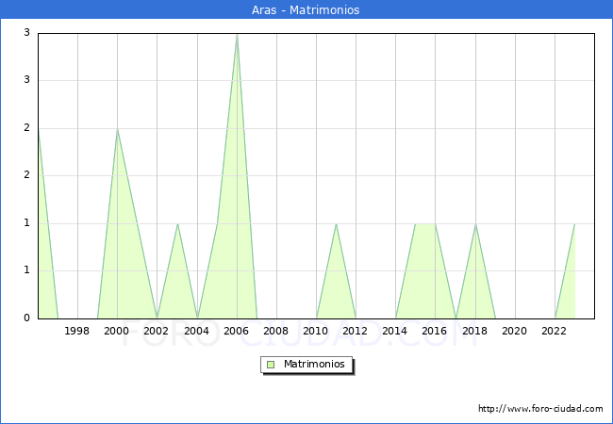Click the peak at year 2011
The width and height of the screenshot is (613, 424).
tap(336, 224)
